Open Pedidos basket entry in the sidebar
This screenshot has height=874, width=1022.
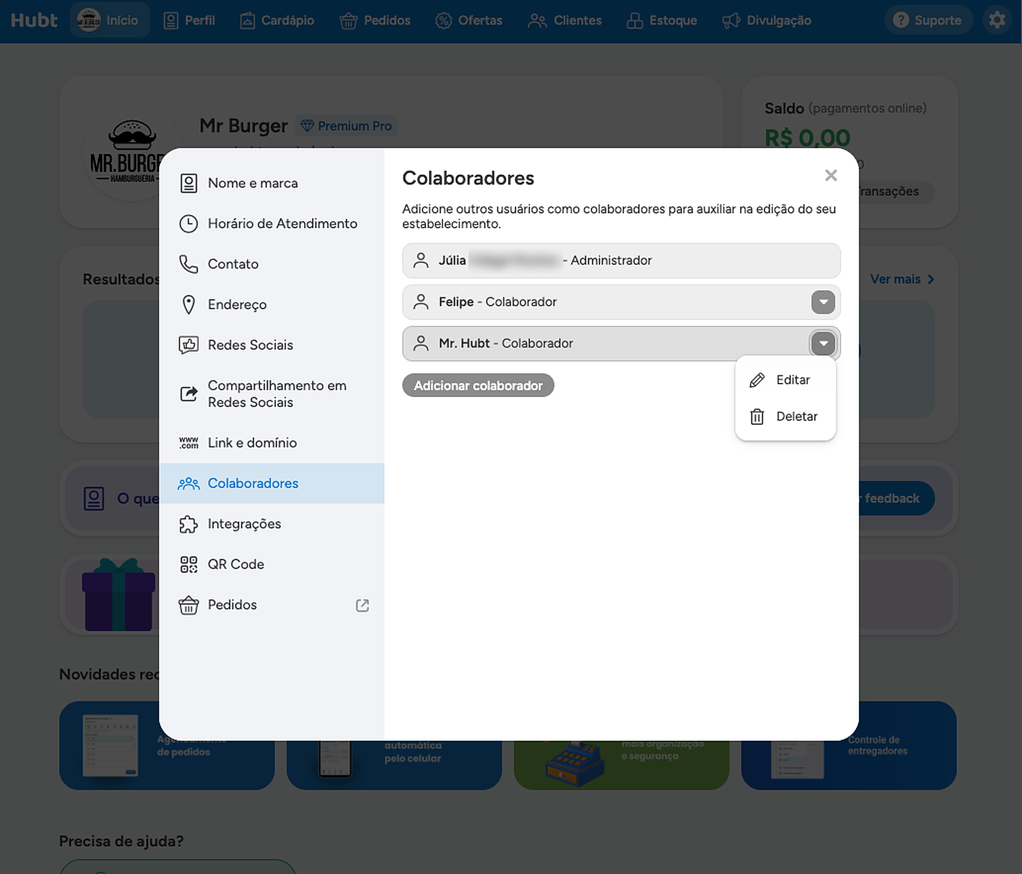pos(271,605)
